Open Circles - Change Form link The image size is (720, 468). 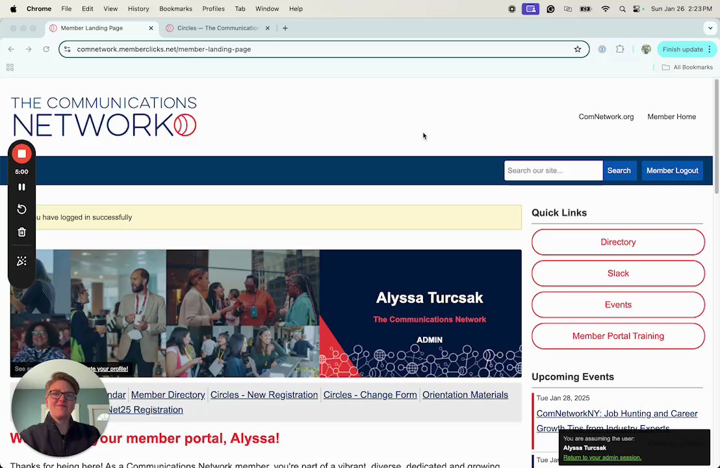[370, 395]
